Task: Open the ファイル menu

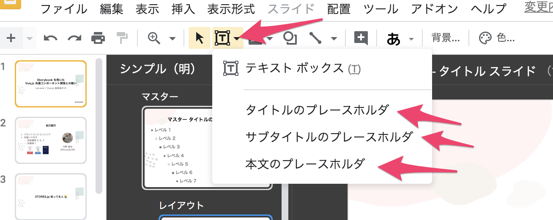Action: 64,8
